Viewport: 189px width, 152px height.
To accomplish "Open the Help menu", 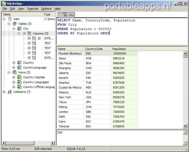I will click(x=57, y=9).
